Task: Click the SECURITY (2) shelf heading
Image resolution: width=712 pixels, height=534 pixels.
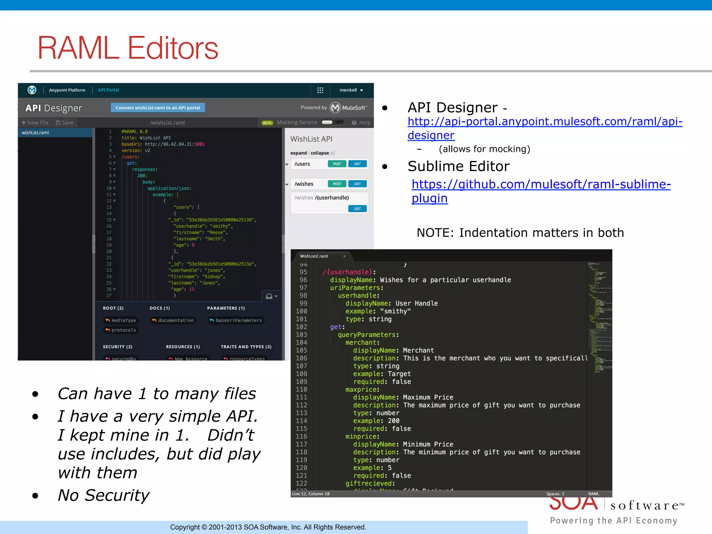Action: tap(118, 347)
